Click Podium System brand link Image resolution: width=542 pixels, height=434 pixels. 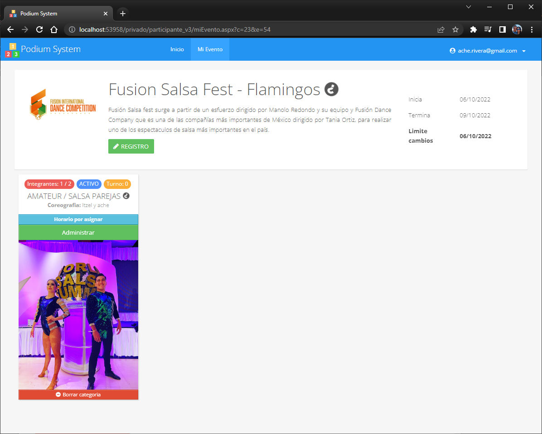pos(51,49)
